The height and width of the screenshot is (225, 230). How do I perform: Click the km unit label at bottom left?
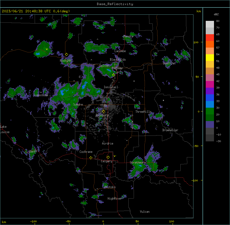(x=4, y=222)
